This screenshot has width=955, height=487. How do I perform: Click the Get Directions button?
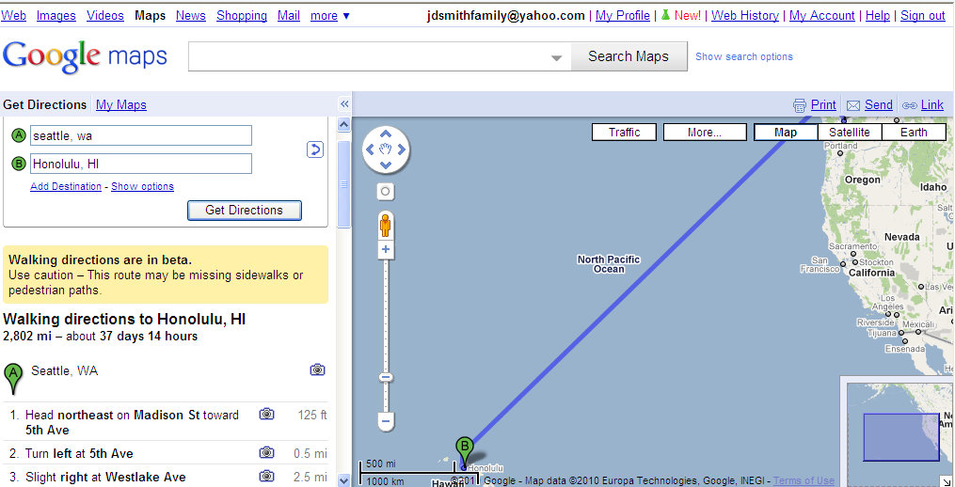click(x=245, y=210)
